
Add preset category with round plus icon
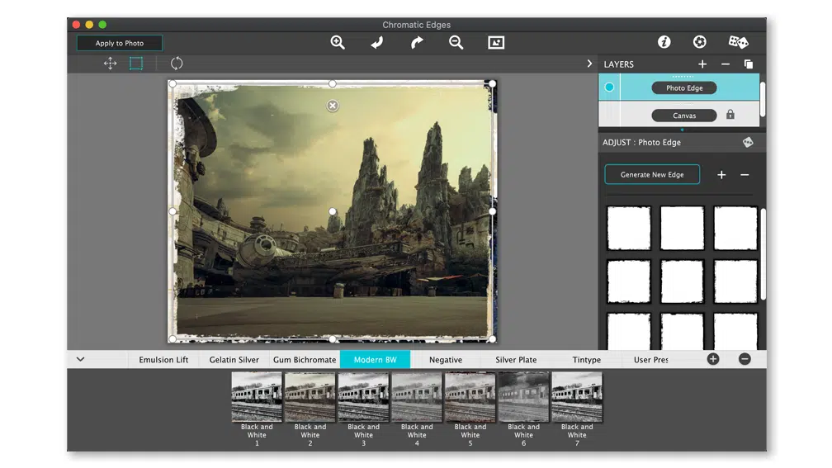coord(713,359)
